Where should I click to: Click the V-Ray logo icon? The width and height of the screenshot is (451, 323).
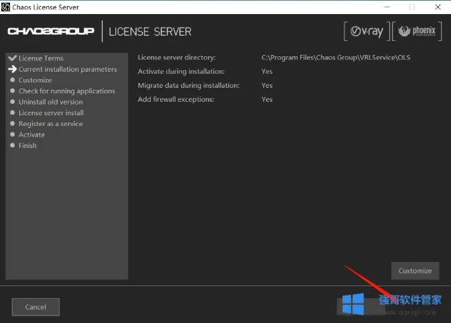click(x=367, y=31)
